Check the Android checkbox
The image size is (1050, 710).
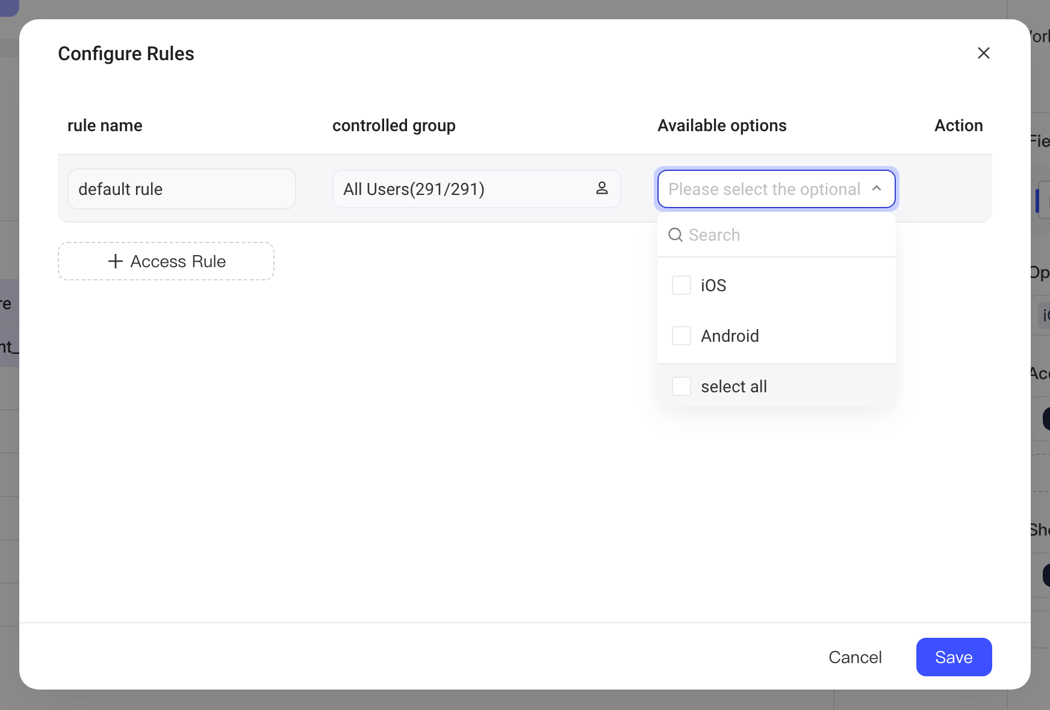click(x=682, y=336)
